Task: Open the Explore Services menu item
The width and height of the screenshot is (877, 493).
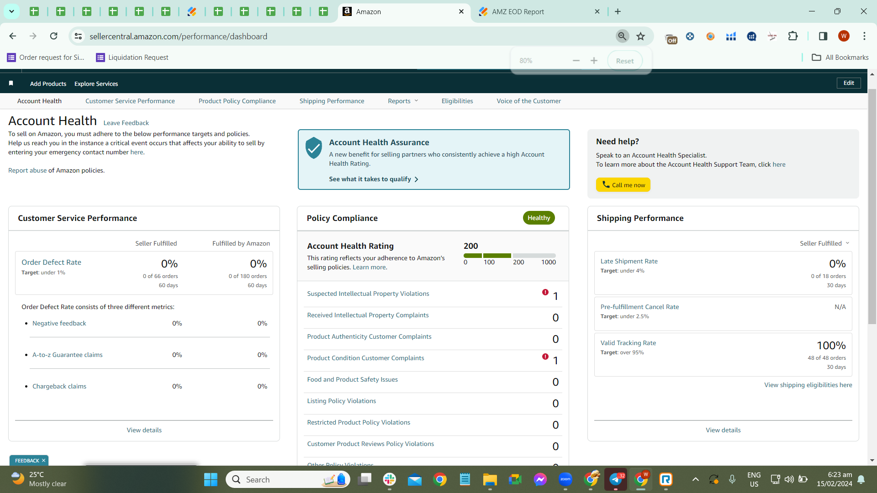Action: tap(96, 84)
